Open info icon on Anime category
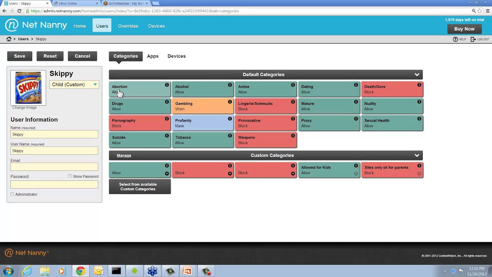492x277 pixels. pos(293,85)
